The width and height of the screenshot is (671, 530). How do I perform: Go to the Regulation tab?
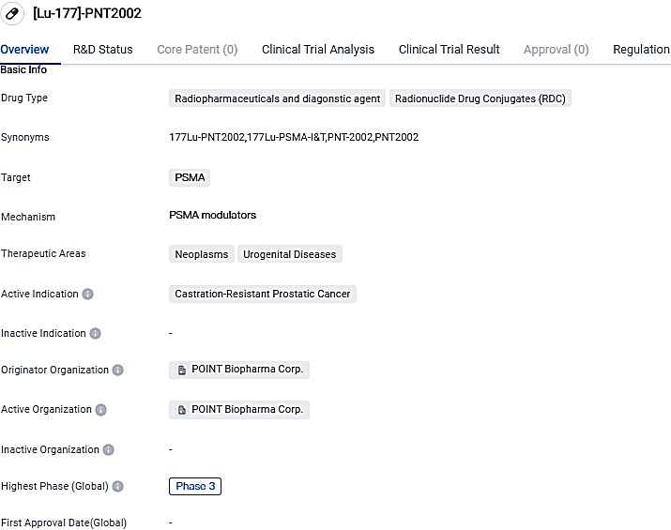coord(641,50)
